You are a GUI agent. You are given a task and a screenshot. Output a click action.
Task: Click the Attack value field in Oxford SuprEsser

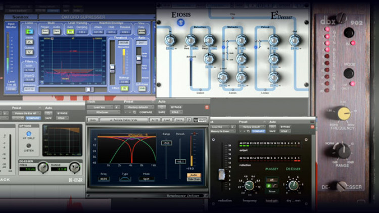(99, 32)
